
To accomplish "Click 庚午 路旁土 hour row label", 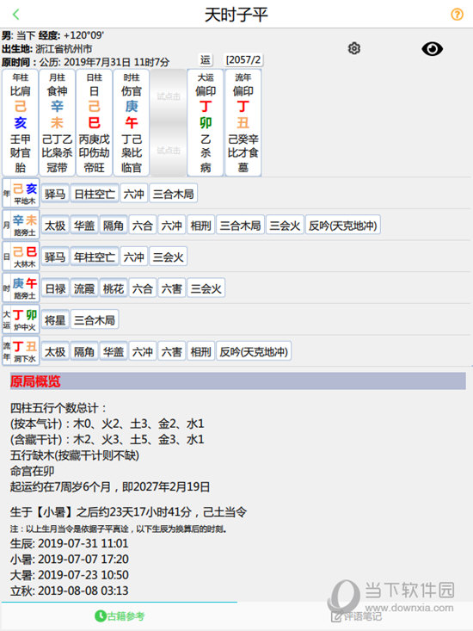I will point(21,288).
